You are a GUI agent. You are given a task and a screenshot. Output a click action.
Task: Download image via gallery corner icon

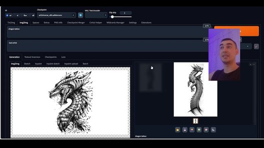(x=250, y=64)
